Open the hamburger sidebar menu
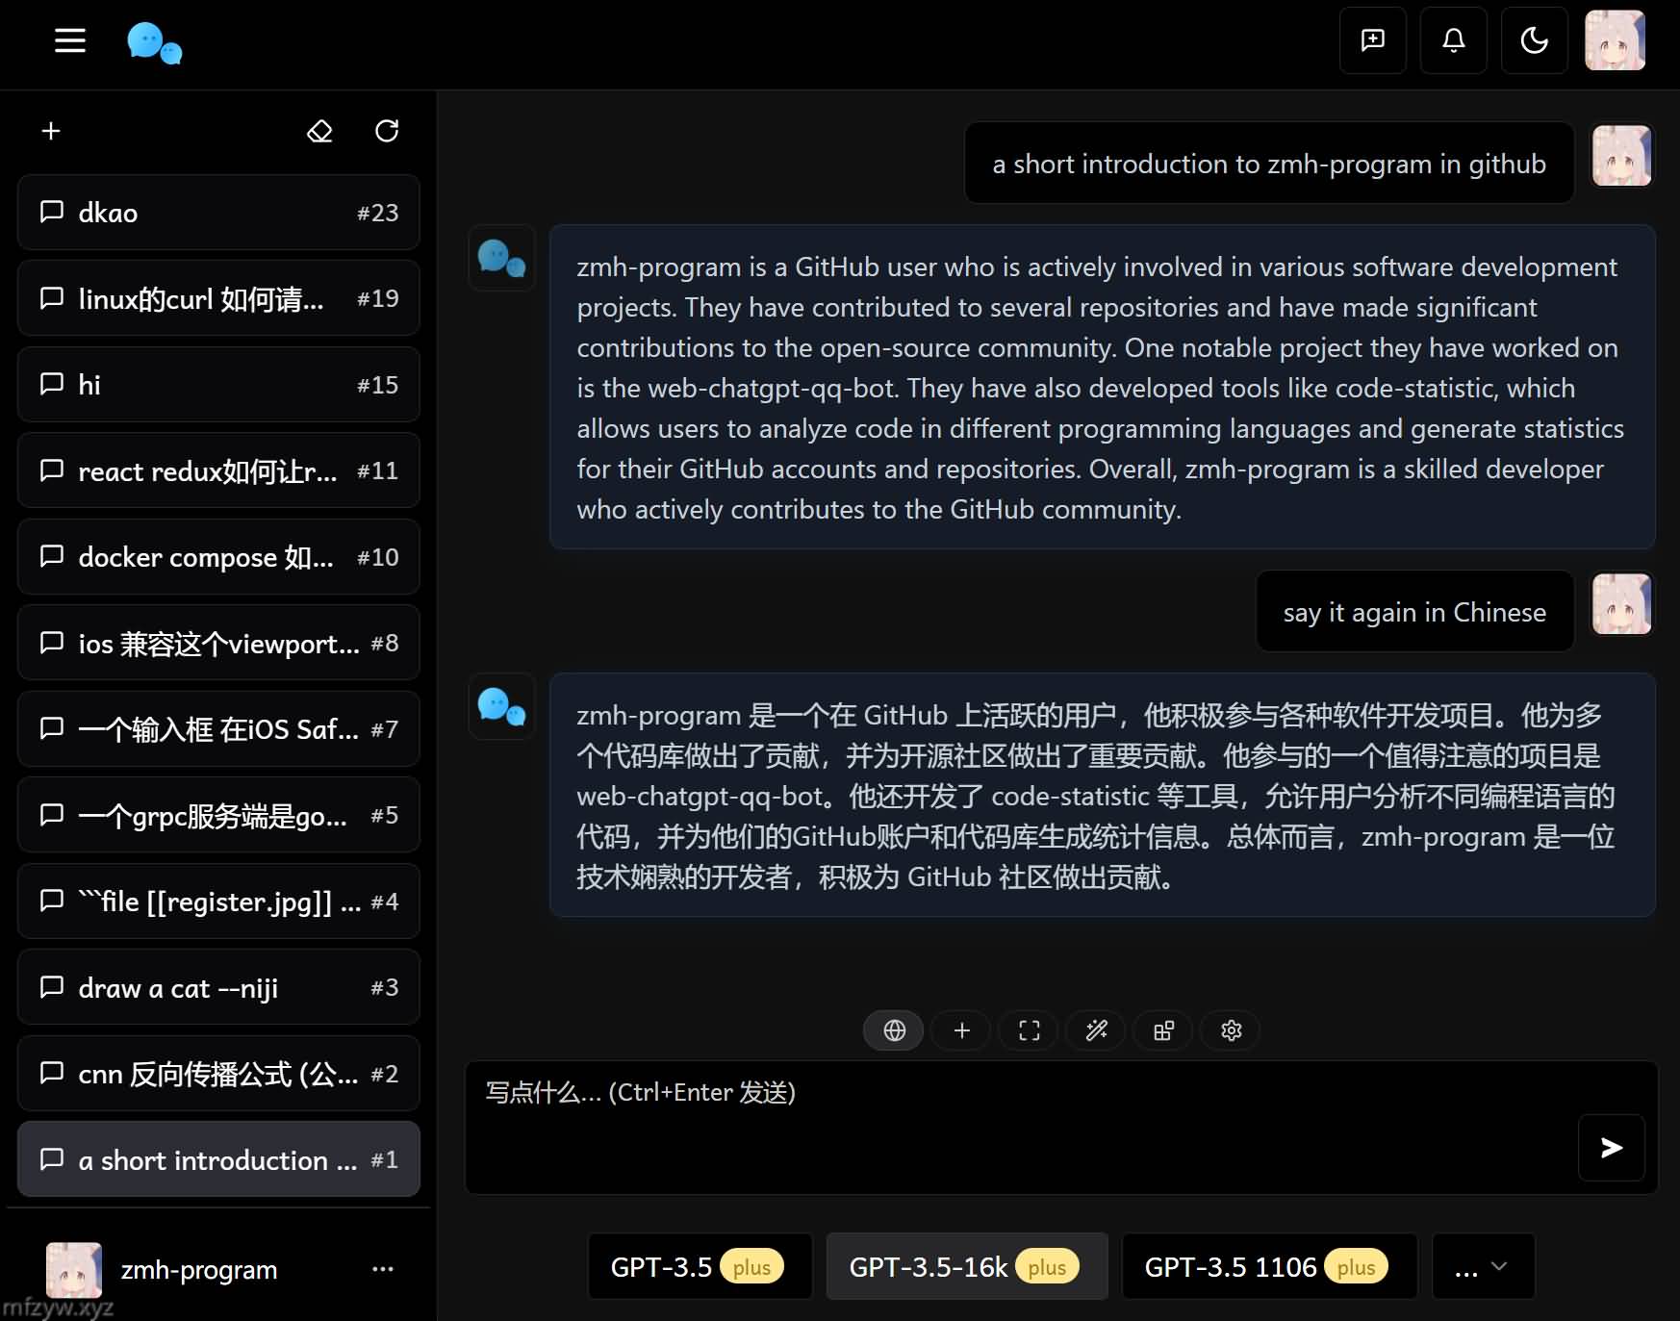The height and width of the screenshot is (1321, 1680). click(70, 40)
